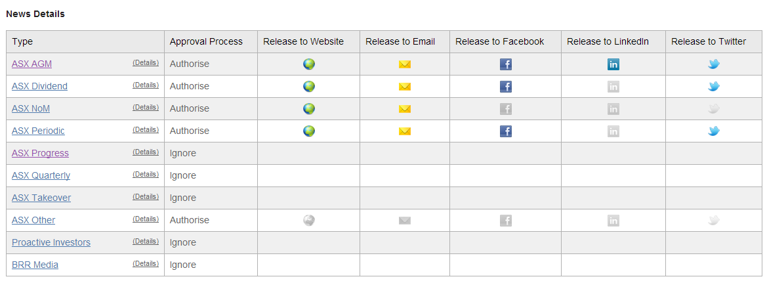
Task: Open the Proactive Investors type link
Action: coord(51,242)
